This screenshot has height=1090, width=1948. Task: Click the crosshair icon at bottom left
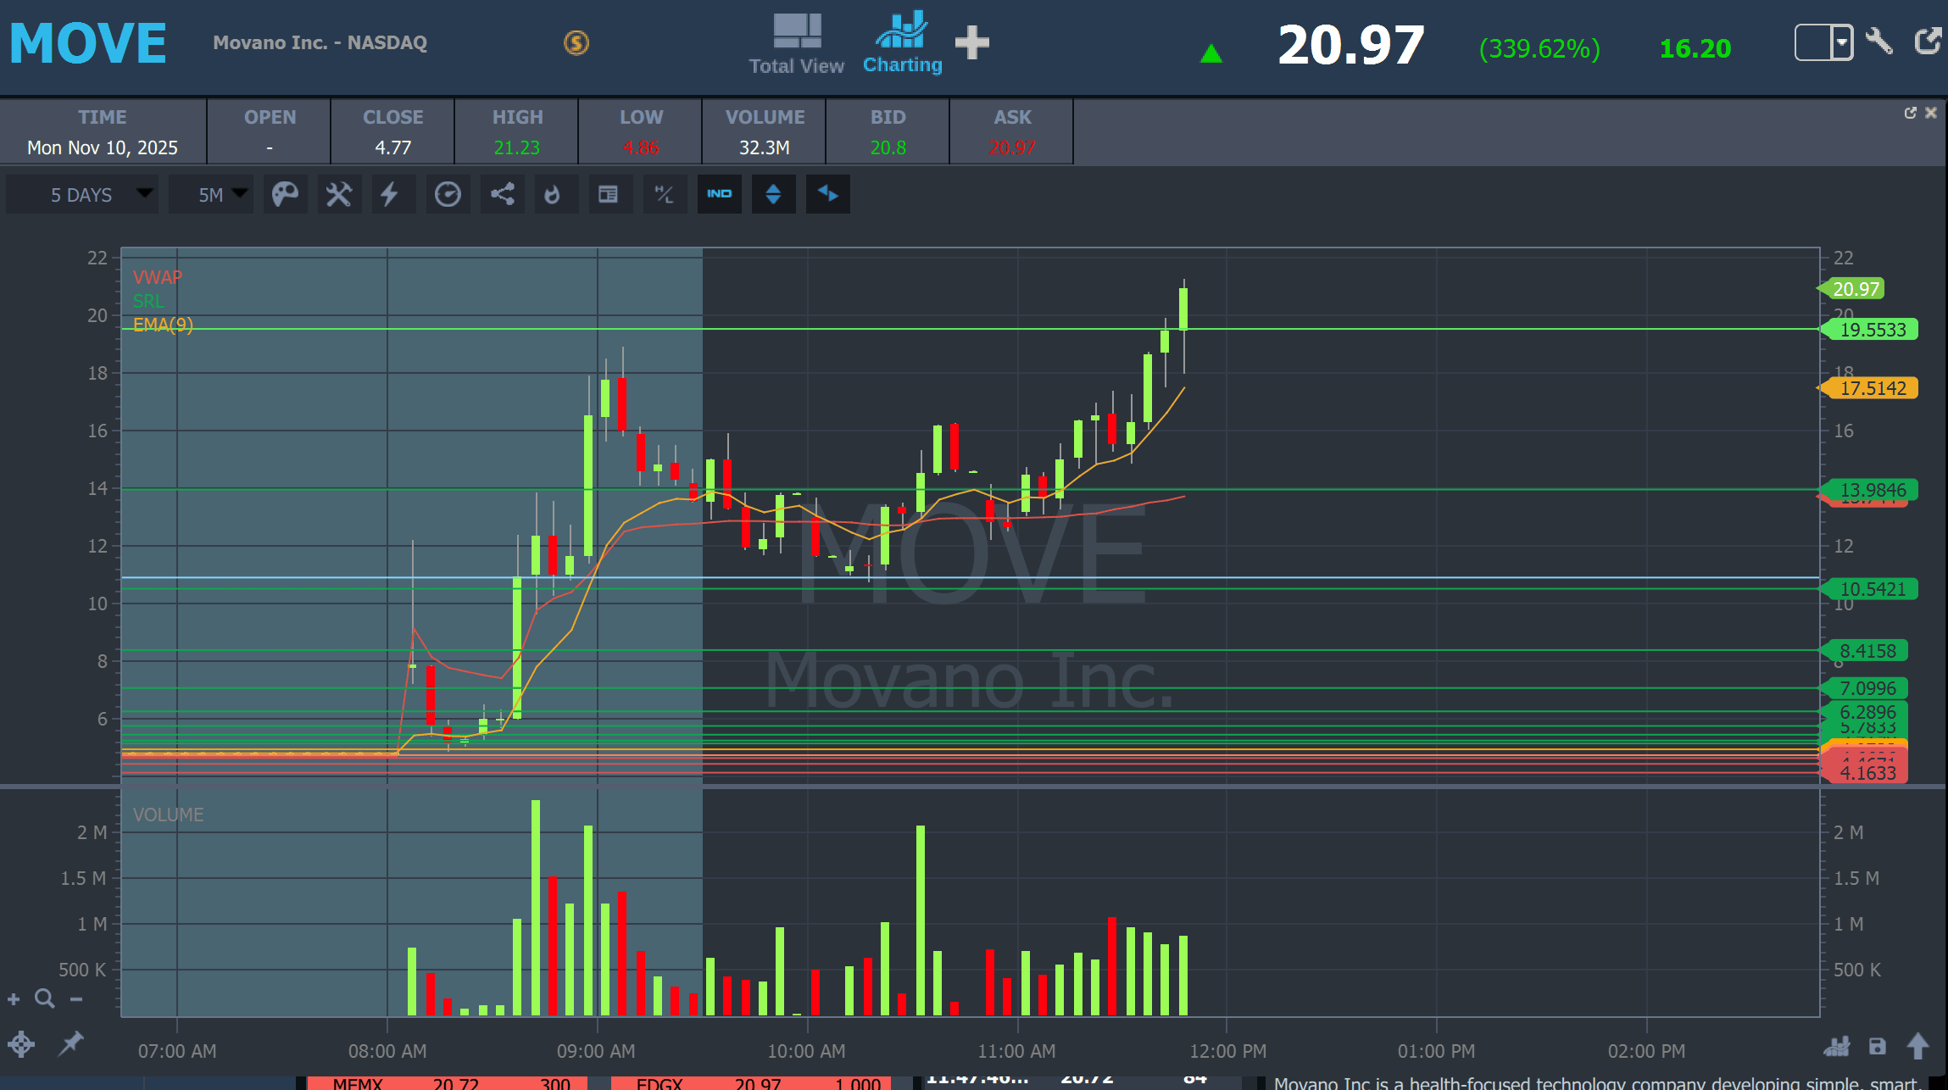point(21,1044)
